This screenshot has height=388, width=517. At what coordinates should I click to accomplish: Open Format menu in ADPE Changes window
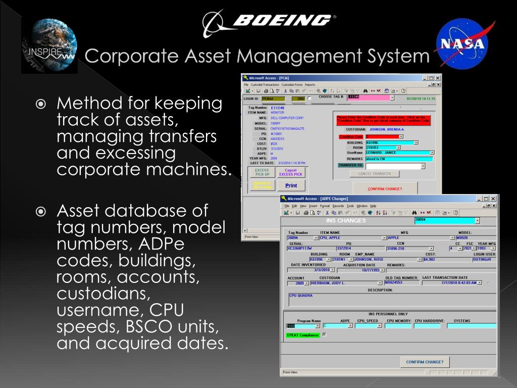tap(325, 206)
